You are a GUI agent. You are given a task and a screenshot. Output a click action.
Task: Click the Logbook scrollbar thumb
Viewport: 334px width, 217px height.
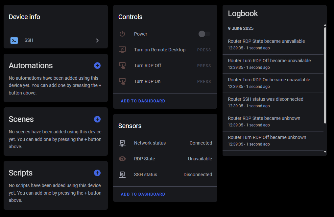[325, 75]
